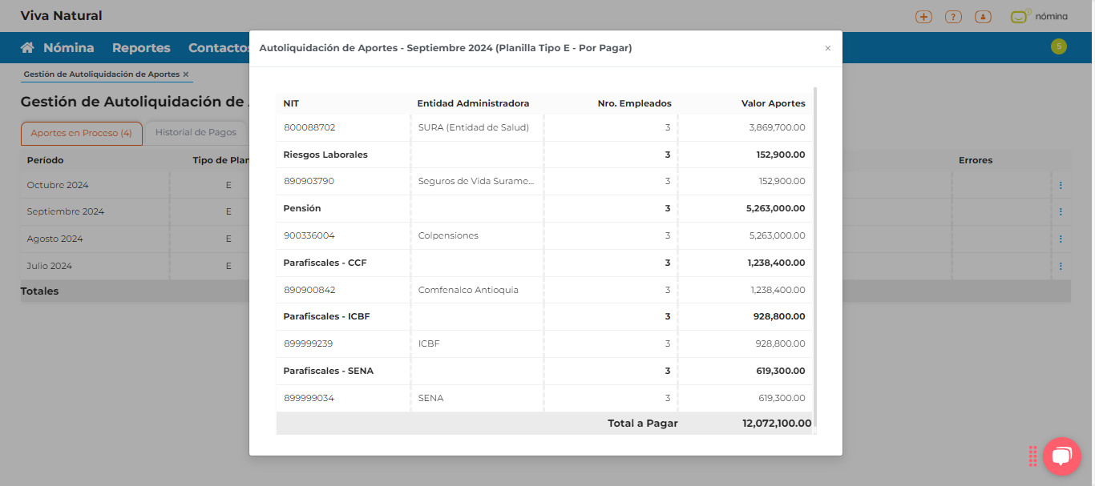Select the Julio 2024 period row
This screenshot has width=1095, height=486.
[50, 266]
